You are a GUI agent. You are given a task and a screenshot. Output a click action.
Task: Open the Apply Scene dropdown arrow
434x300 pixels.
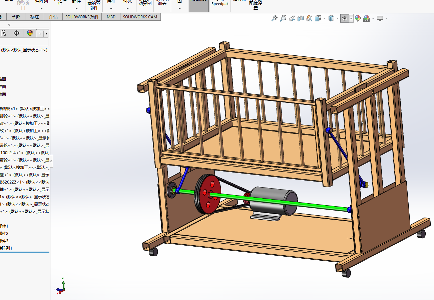(373, 19)
